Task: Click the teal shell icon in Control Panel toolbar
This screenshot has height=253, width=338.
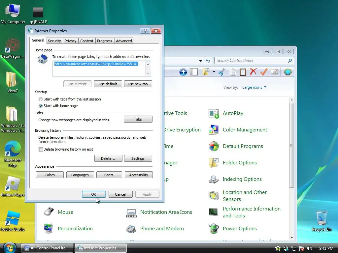Action: click(x=287, y=72)
